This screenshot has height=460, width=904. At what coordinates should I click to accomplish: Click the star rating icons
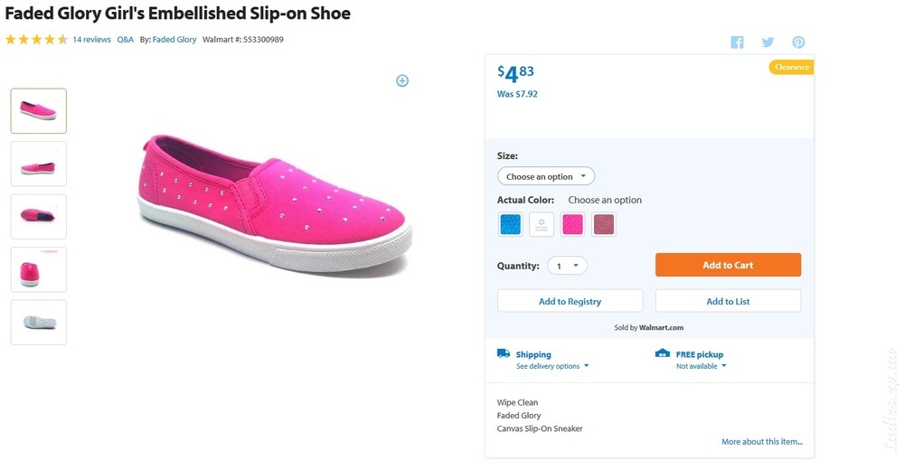(36, 40)
